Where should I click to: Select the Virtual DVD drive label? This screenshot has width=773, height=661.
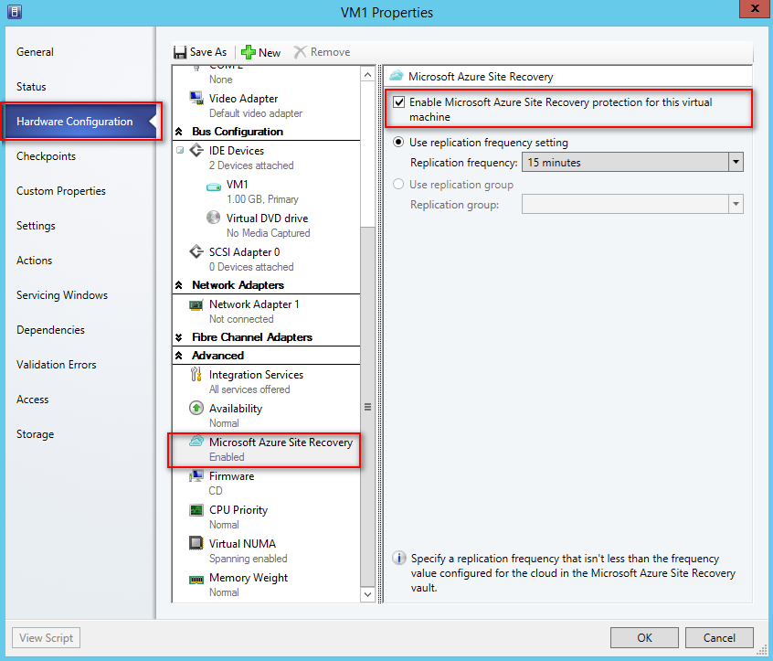click(267, 218)
